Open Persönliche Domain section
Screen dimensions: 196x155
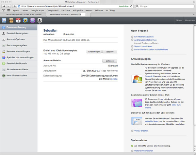[x=19, y=63]
